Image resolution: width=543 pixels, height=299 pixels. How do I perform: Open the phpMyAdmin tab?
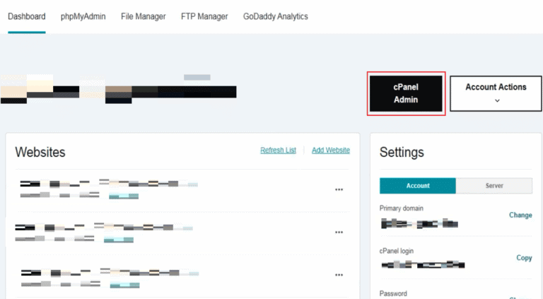coord(83,17)
